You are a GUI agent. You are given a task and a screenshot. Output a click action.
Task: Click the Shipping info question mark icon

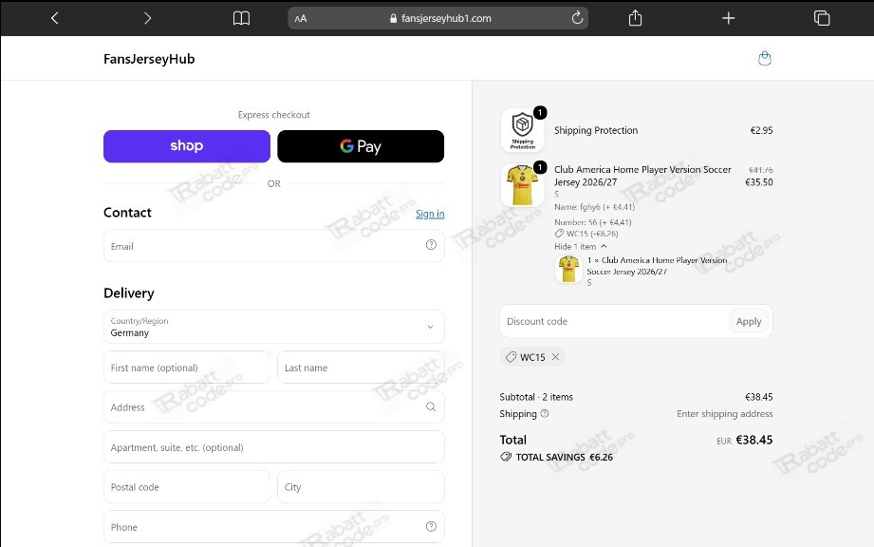[545, 413]
